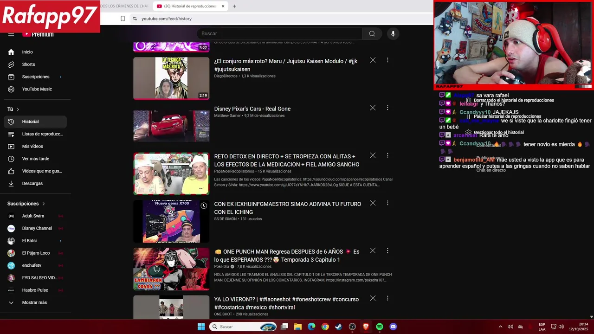Expand Mostrar más subscriptions
Screen dimensions: 594x334
35,302
